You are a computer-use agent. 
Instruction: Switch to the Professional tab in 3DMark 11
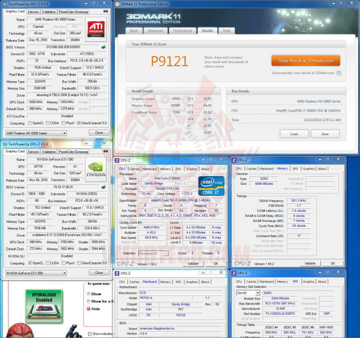pos(182,31)
